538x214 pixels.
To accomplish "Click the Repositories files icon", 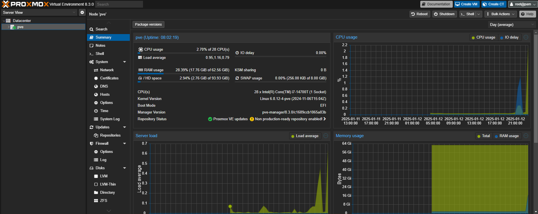I will click(x=96, y=135).
